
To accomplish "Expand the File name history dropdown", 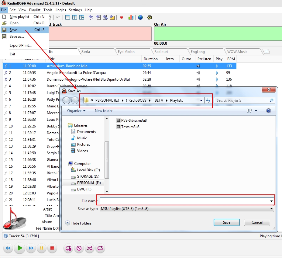I will 271,201.
